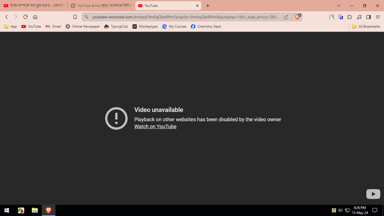Viewport: 384px width, 216px height.
Task: Open the TypingClub bookmark
Action: tap(116, 26)
